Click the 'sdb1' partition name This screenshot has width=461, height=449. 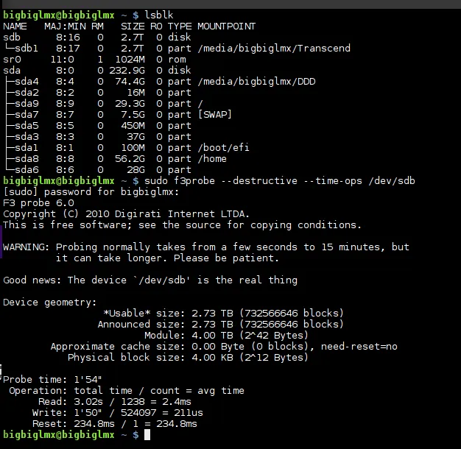tap(27, 49)
